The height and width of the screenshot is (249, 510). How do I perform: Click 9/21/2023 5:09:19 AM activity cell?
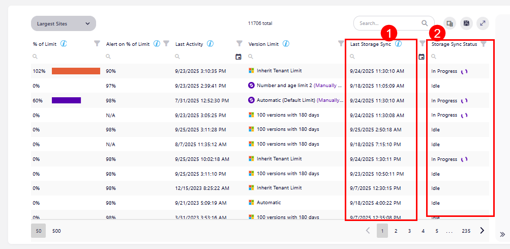pos(201,203)
